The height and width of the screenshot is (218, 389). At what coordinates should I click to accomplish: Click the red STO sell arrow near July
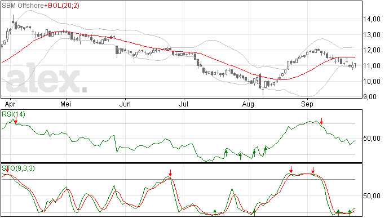170,172
